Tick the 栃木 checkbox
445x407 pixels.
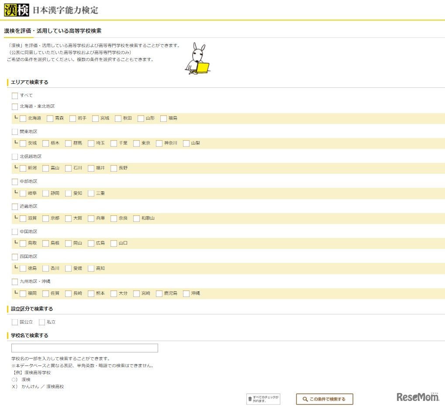pos(46,143)
